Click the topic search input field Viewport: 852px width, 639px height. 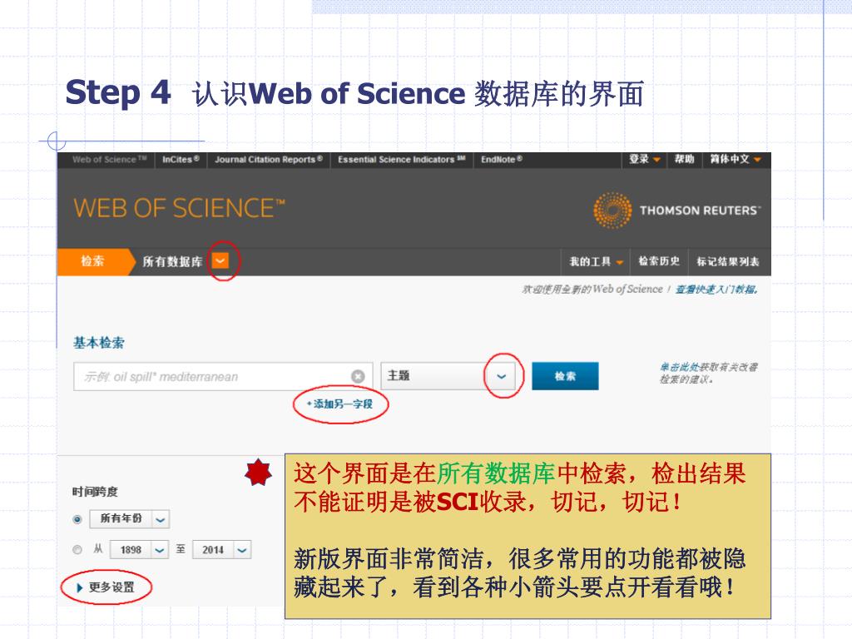(223, 377)
